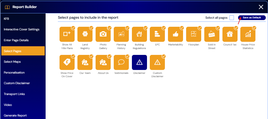Select the EPC page tile
Viewport: 268px width, 119px height.
[157, 34]
